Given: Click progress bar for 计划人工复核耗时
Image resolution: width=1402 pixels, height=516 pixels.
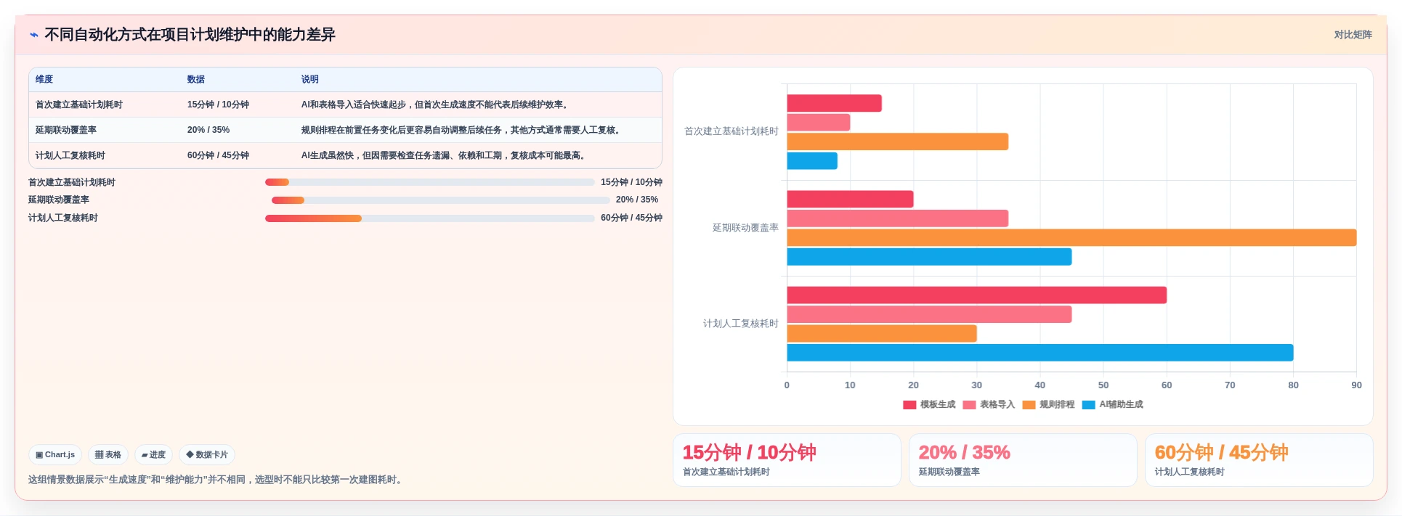Looking at the screenshot, I should click(x=430, y=218).
